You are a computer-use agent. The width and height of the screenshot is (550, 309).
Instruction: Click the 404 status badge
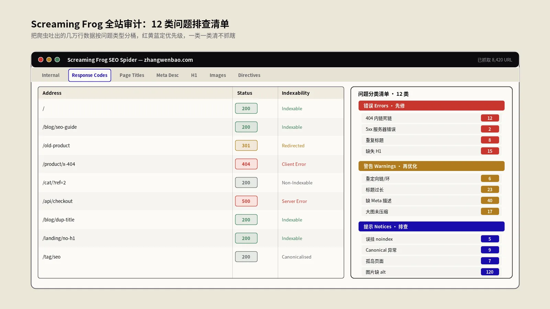pos(246,164)
